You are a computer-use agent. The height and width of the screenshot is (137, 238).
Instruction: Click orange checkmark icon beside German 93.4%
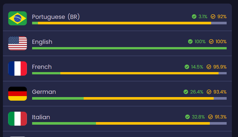click(209, 92)
